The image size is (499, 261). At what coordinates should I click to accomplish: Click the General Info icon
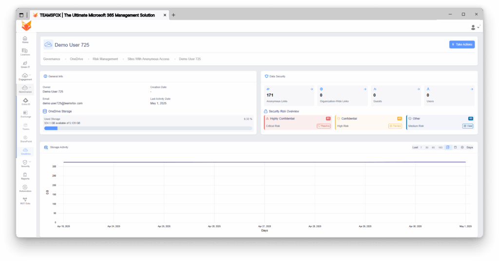pyautogui.click(x=45, y=76)
